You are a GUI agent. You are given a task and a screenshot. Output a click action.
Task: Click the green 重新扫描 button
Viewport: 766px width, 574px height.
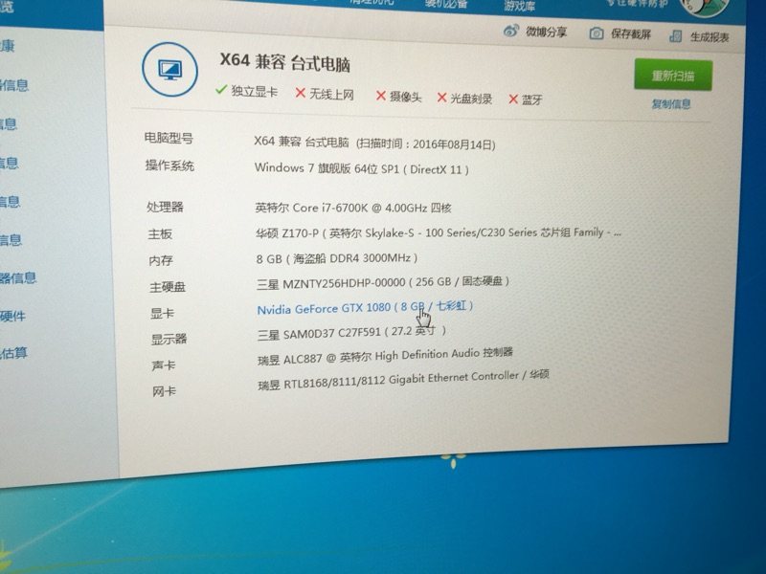(673, 76)
